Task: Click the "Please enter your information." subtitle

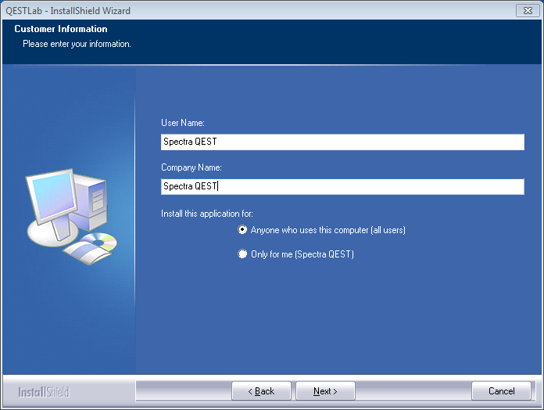Action: (77, 44)
